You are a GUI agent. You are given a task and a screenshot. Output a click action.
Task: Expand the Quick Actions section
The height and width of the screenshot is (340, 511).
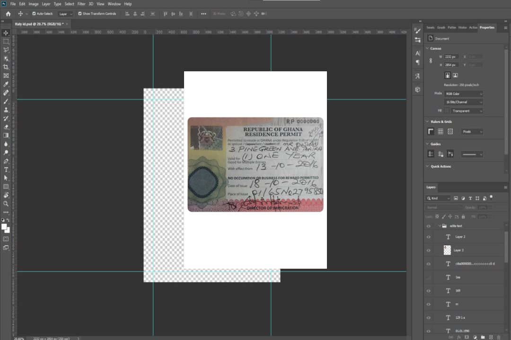[x=428, y=166]
